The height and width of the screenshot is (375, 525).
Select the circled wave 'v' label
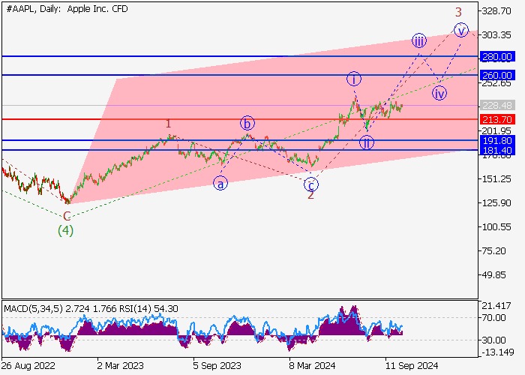tap(461, 31)
